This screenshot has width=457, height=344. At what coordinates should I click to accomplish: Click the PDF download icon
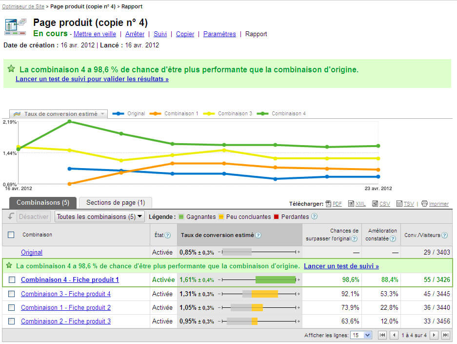(328, 204)
